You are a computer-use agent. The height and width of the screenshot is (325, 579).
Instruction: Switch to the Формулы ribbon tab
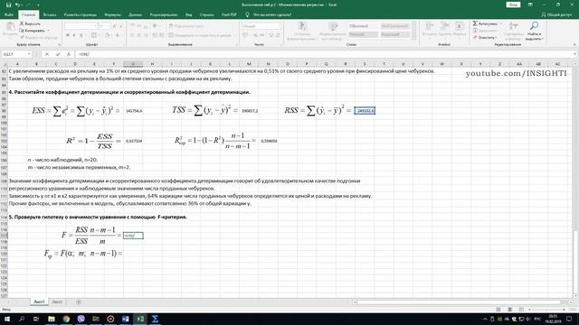(x=112, y=14)
